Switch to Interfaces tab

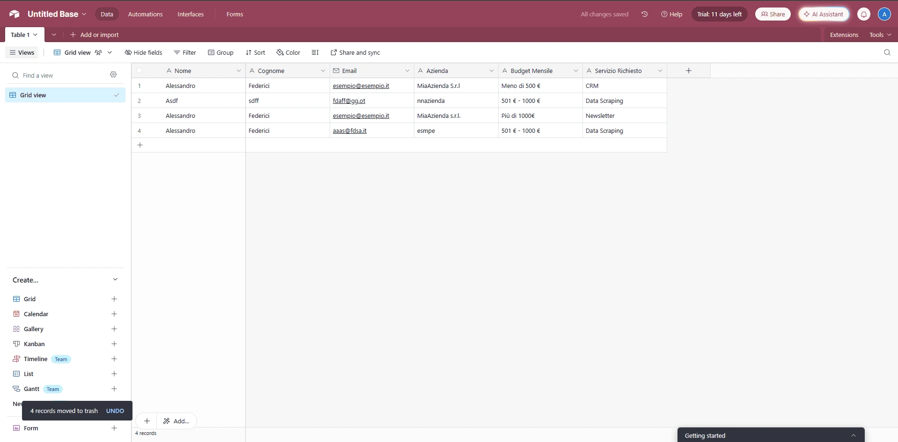[191, 14]
